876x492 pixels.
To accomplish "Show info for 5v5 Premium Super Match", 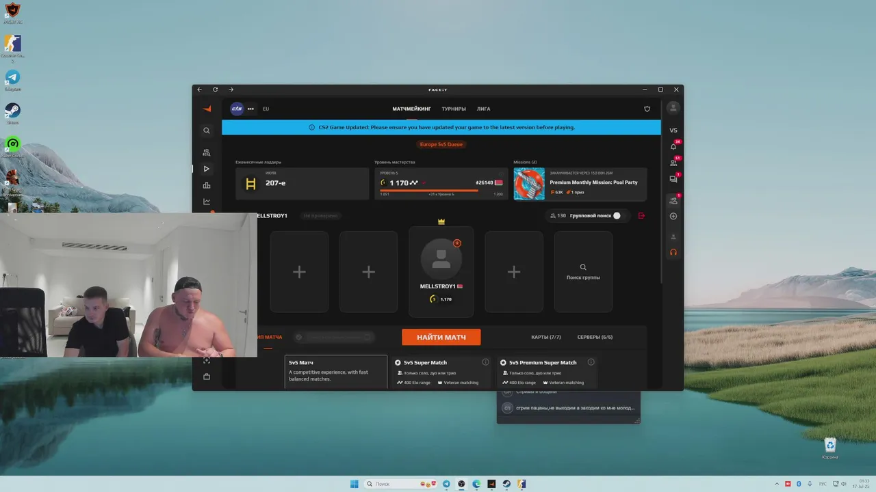I will (x=591, y=362).
